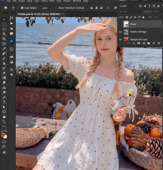Open the Filter menu

pyautogui.click(x=52, y=1)
